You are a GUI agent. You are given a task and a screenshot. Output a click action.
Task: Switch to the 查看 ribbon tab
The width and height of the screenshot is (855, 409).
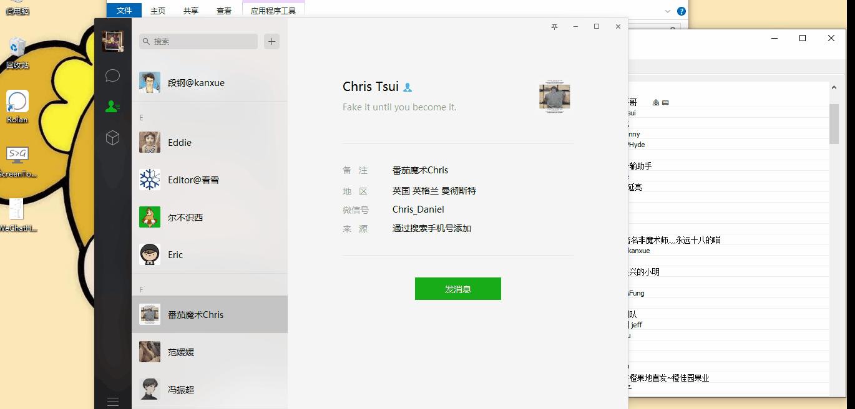(x=224, y=11)
